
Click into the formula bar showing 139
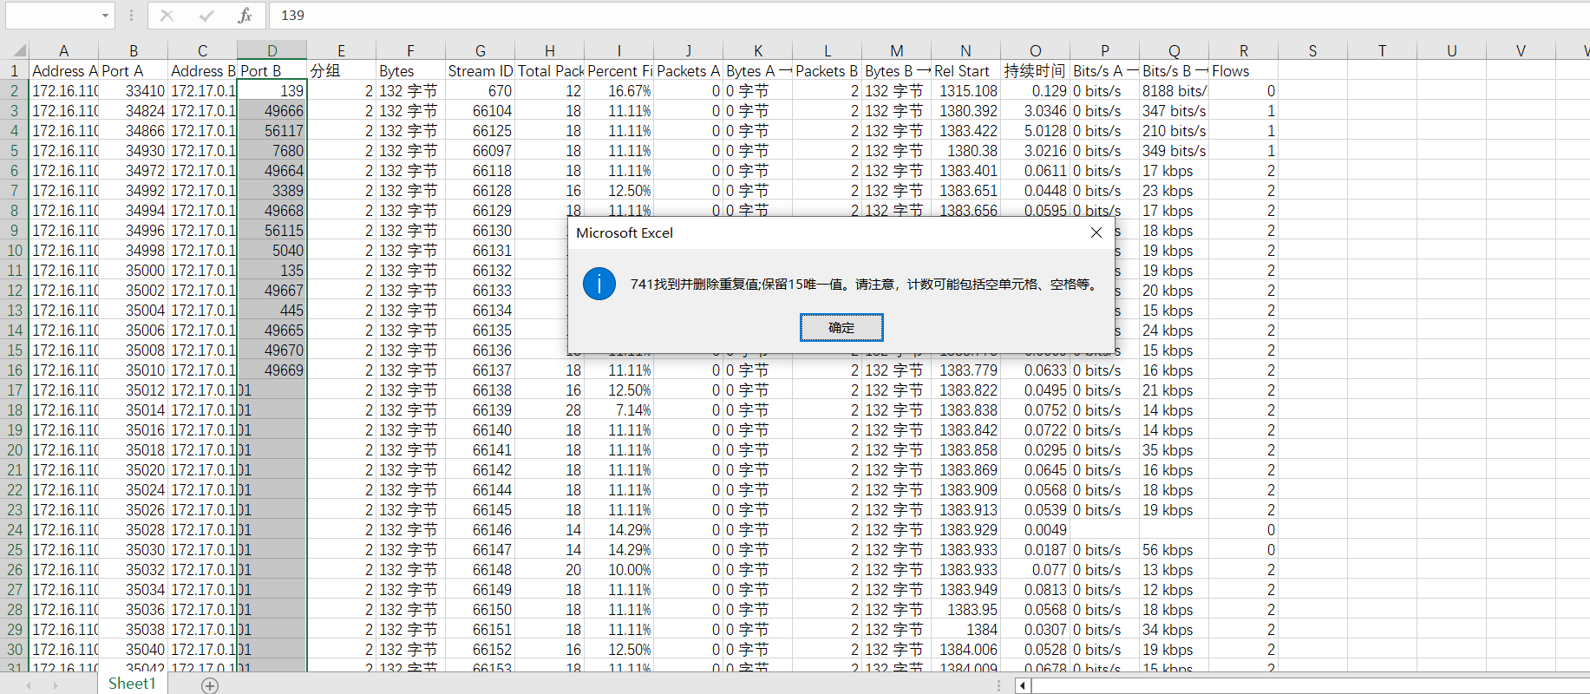point(867,16)
